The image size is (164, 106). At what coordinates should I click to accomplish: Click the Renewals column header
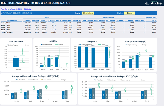(76, 20)
